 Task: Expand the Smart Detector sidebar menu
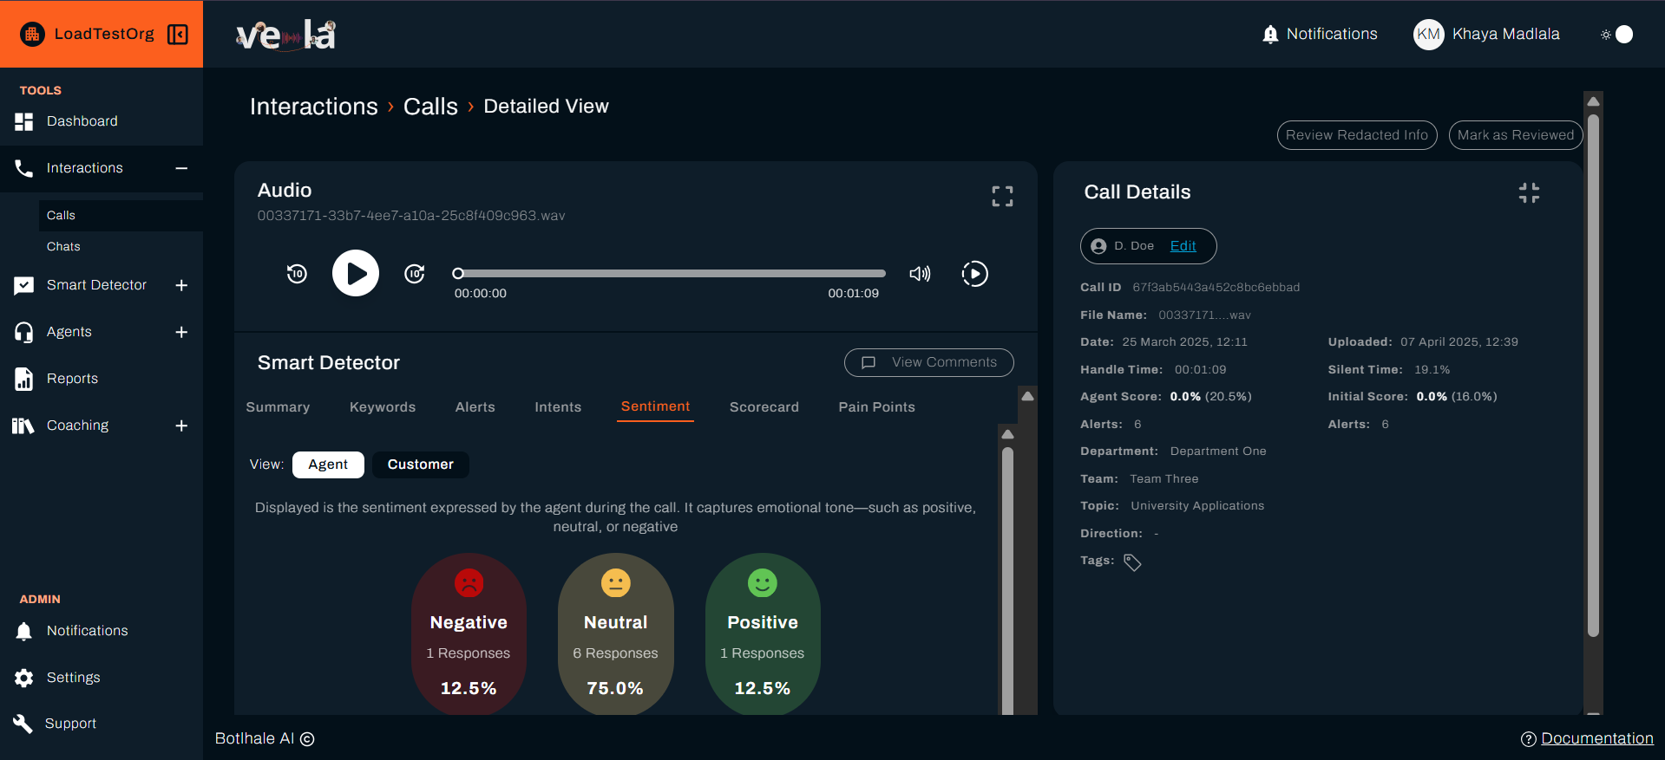181,285
